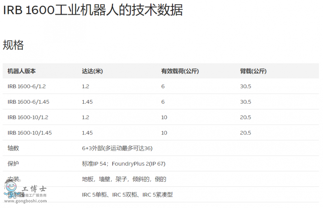Click the IRC 5单柜 controller options text
The image size is (323, 208).
(127, 194)
